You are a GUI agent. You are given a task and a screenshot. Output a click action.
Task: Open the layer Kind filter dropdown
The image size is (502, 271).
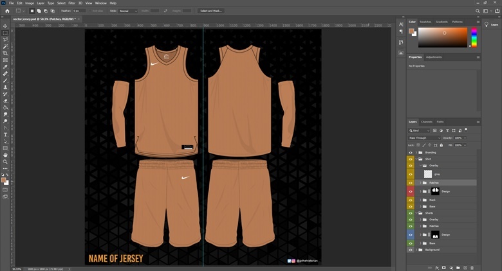(419, 130)
